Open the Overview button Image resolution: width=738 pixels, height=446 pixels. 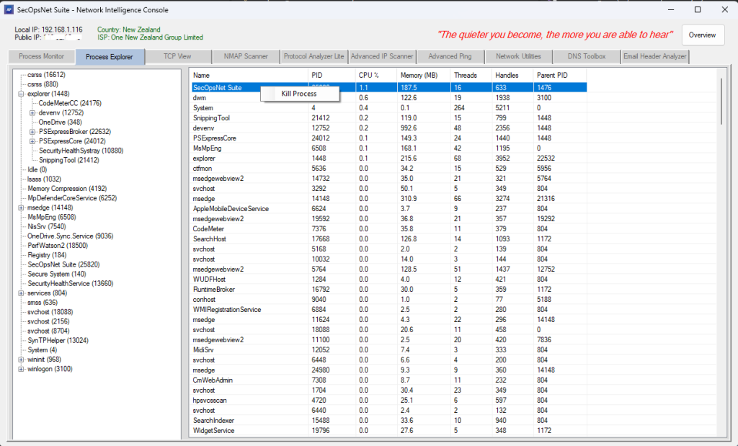[x=701, y=35]
